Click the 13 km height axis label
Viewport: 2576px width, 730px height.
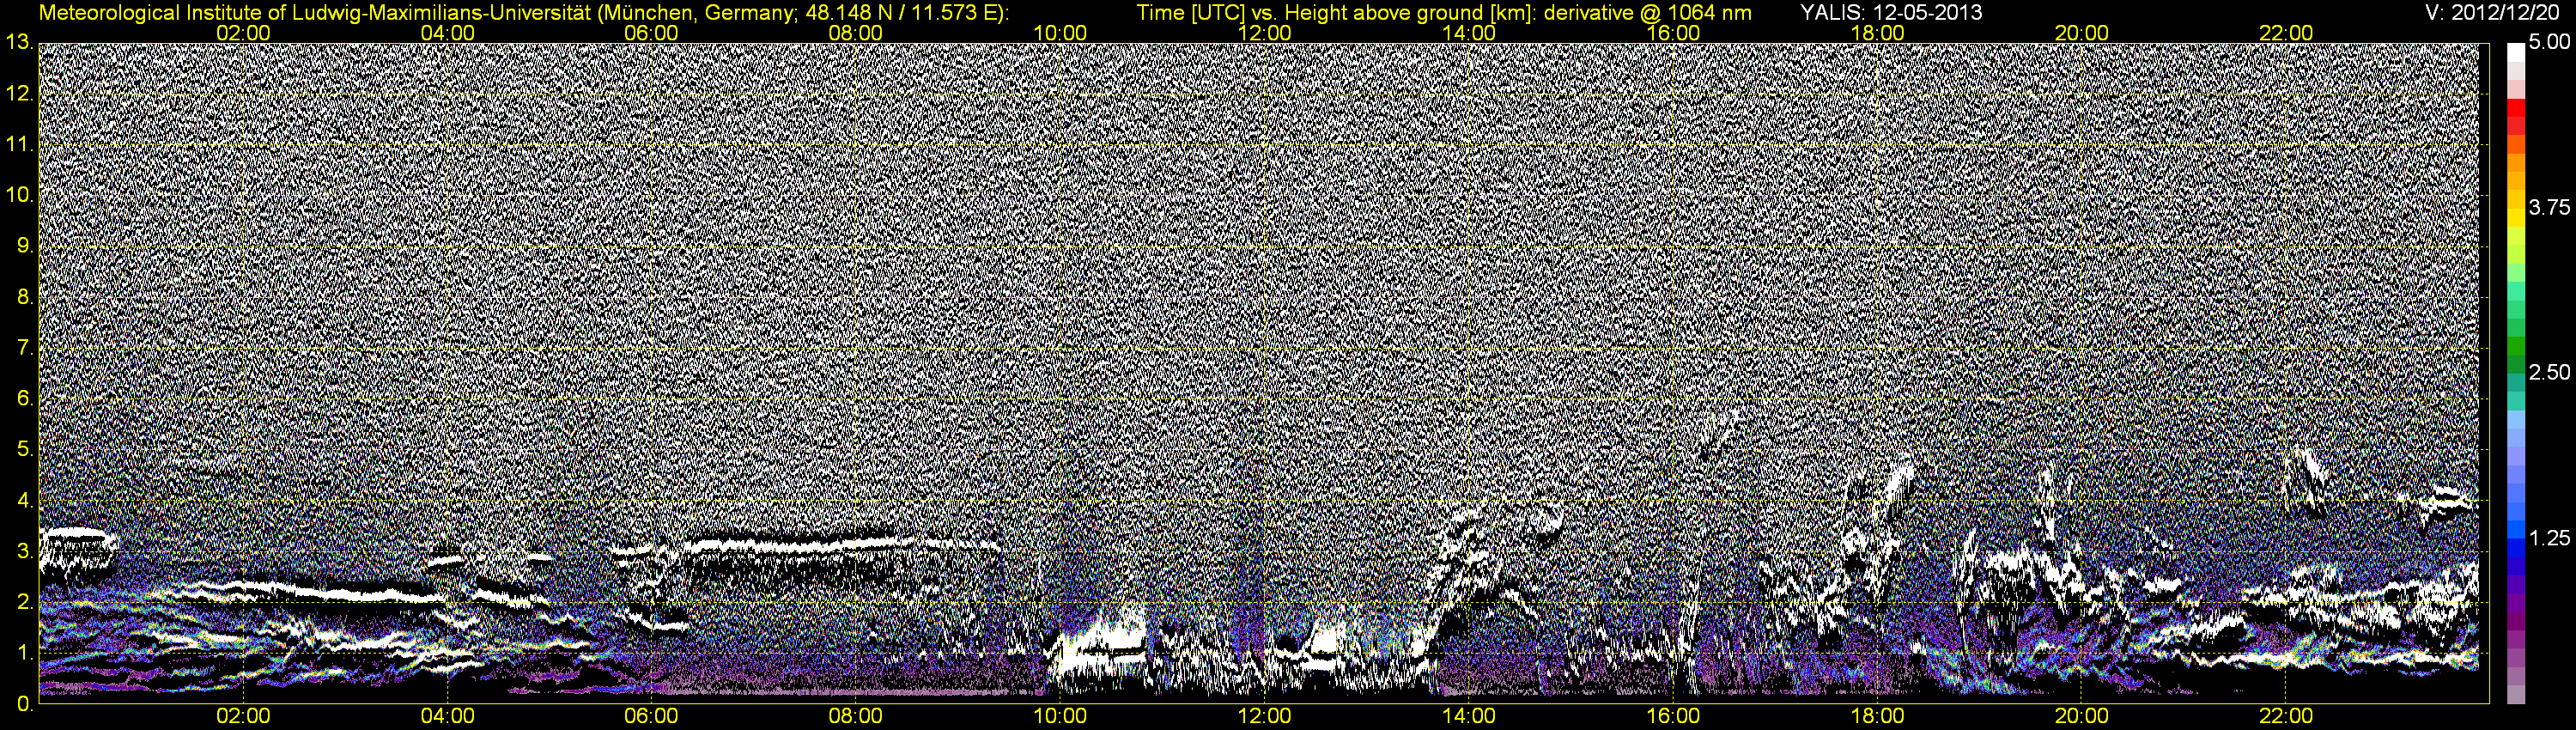tap(18, 43)
